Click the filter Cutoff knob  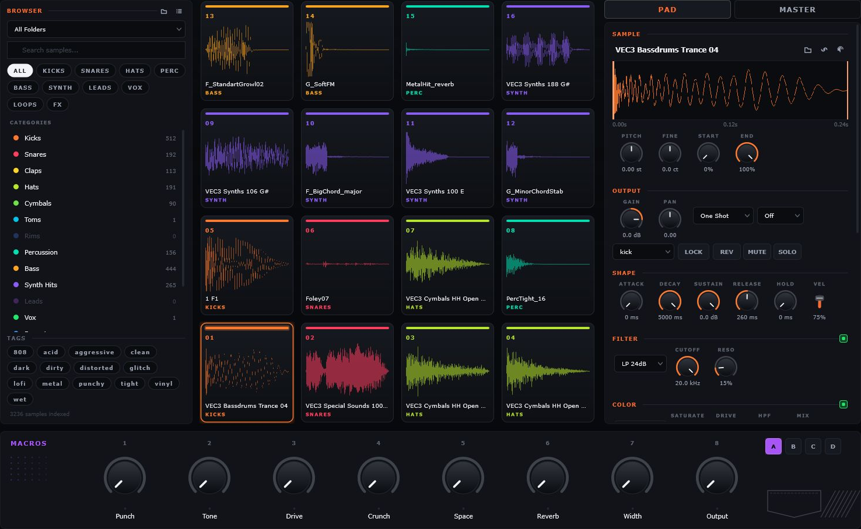(x=687, y=367)
